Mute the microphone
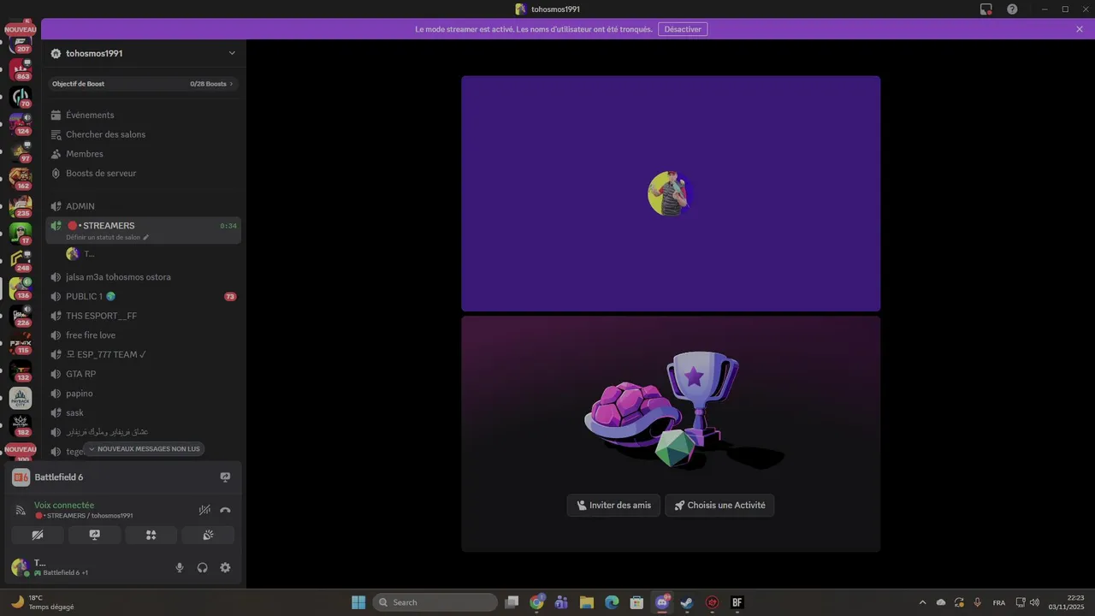The width and height of the screenshot is (1095, 616). [180, 567]
